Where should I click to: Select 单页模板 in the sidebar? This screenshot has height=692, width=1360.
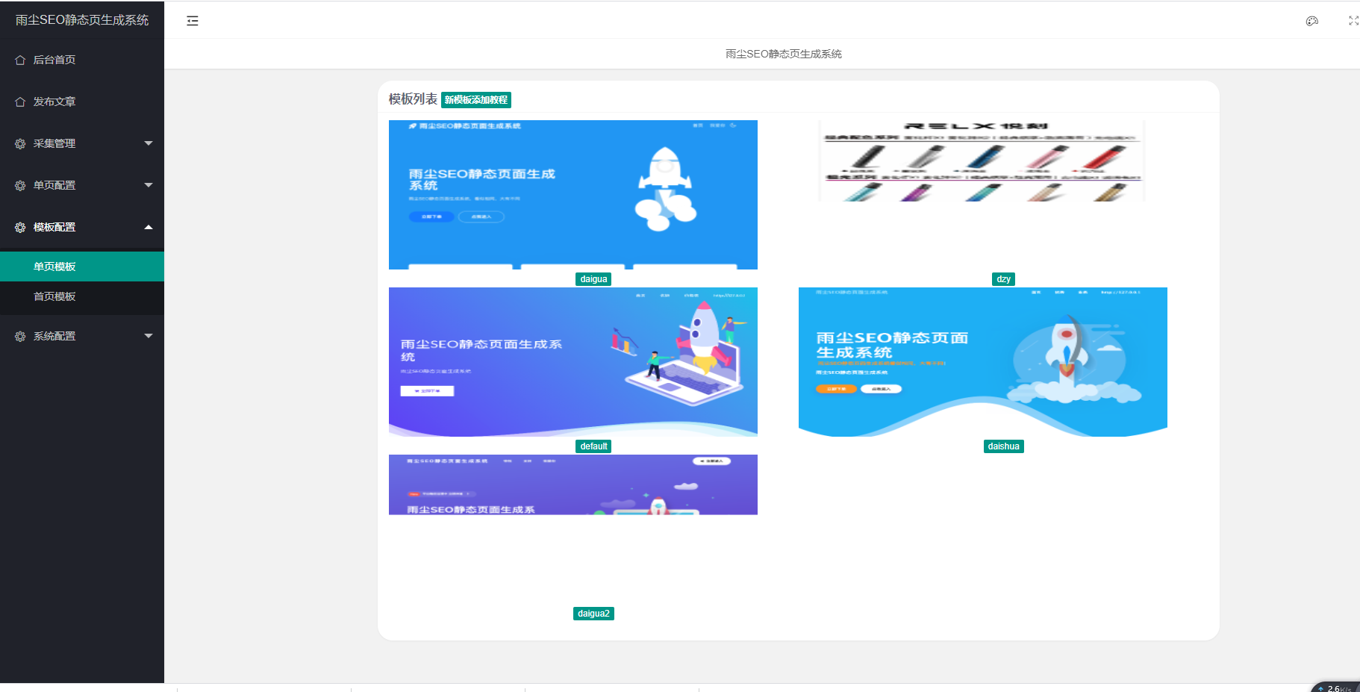tap(54, 266)
